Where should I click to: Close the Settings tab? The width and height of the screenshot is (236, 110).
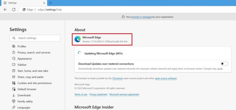click(44, 3)
